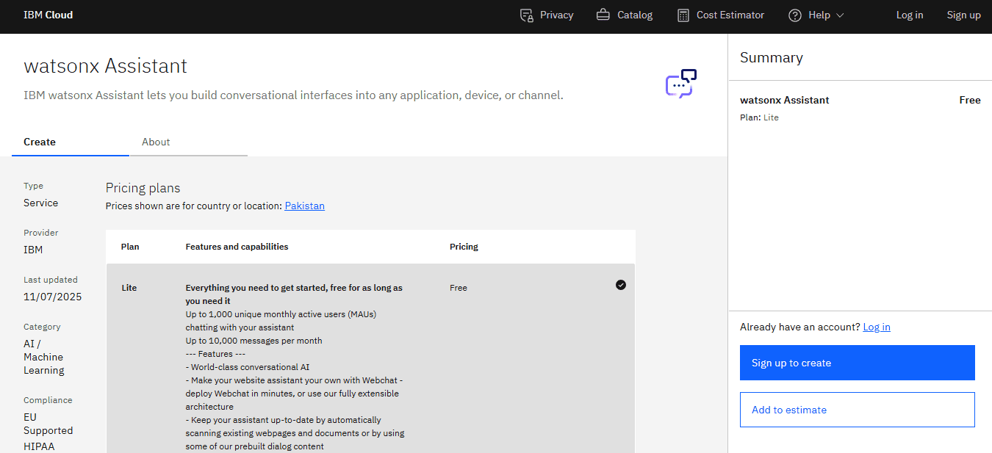Click the Cost Estimator calculator icon
This screenshot has width=992, height=453.
[683, 15]
